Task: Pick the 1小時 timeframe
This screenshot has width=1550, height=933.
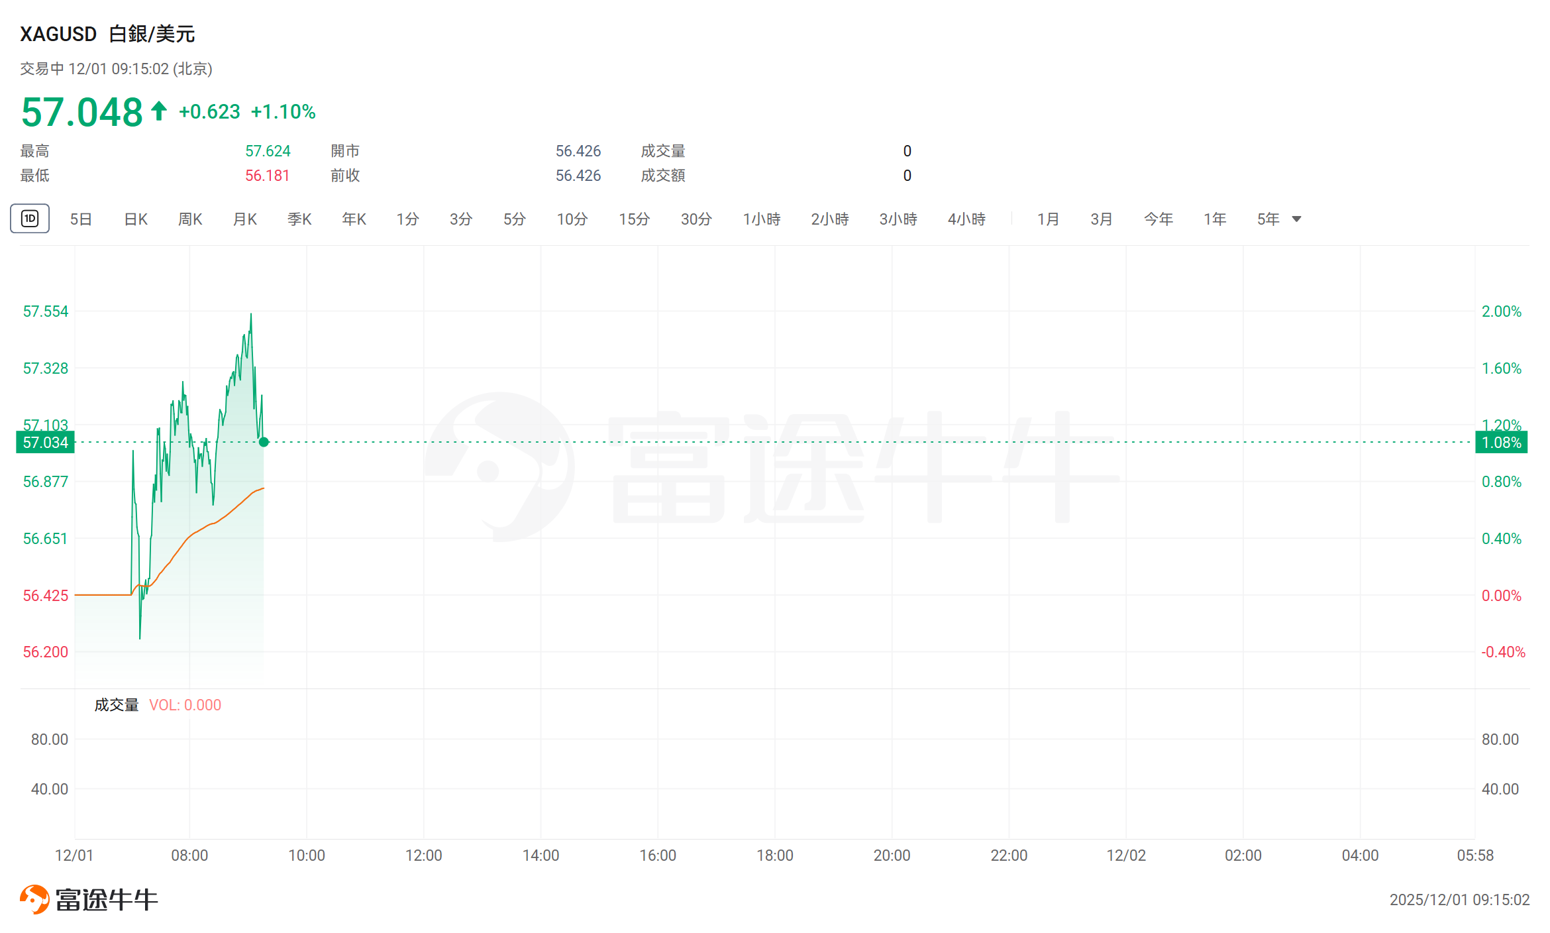Action: click(761, 219)
